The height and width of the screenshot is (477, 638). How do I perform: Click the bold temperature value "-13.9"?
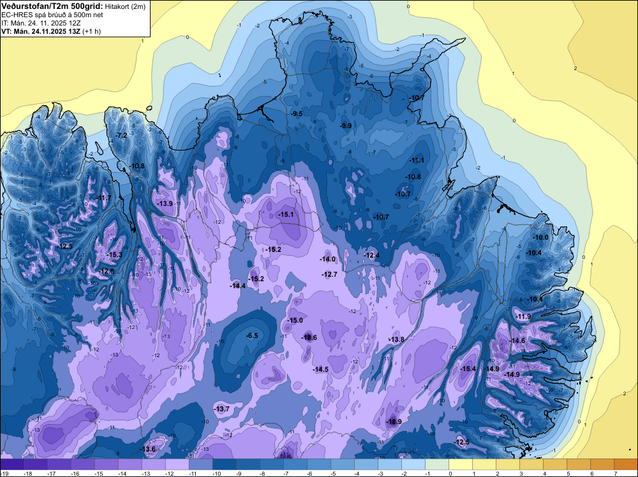tap(165, 203)
